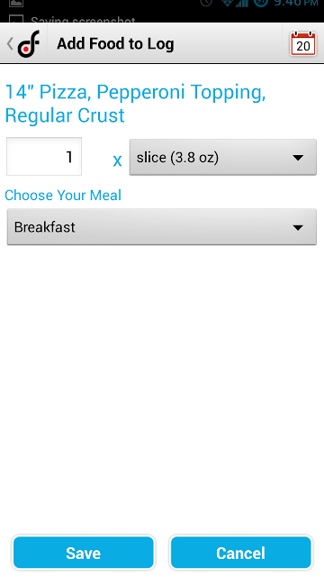Tap the back chevron beside the app logo
324x577 pixels.
point(10,44)
